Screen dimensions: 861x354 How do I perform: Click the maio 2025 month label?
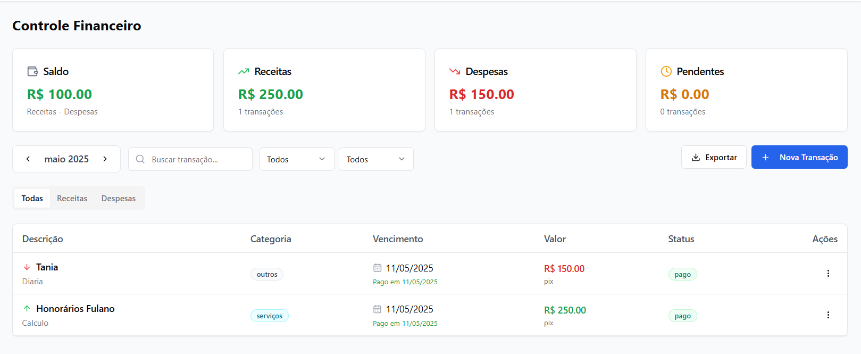coord(66,159)
